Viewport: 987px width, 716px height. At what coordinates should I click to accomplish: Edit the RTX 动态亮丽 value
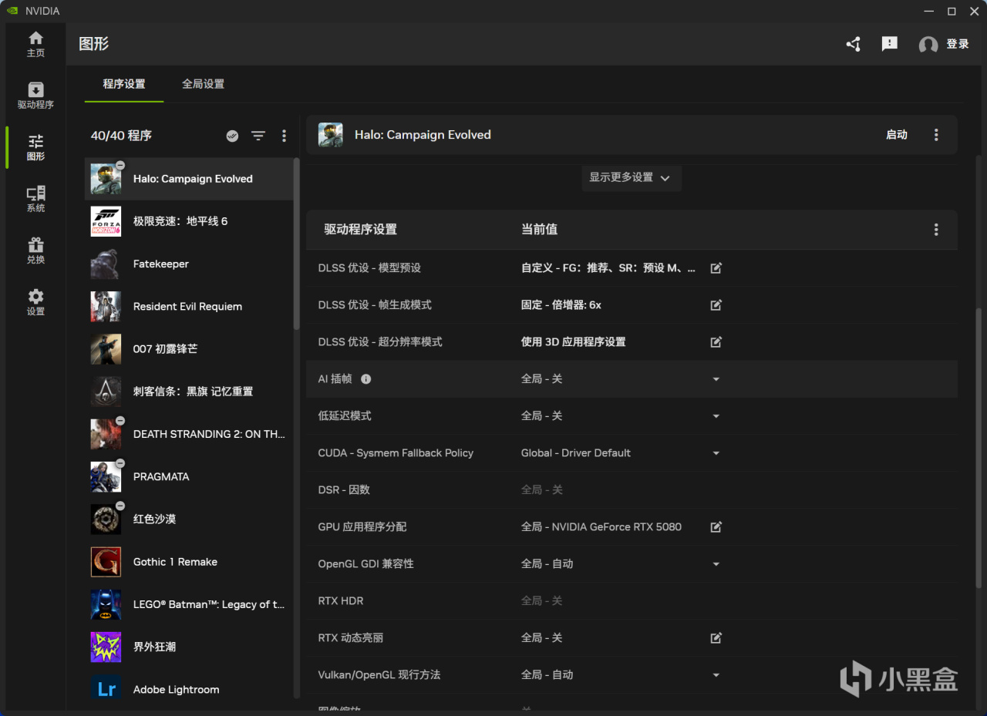click(x=716, y=638)
